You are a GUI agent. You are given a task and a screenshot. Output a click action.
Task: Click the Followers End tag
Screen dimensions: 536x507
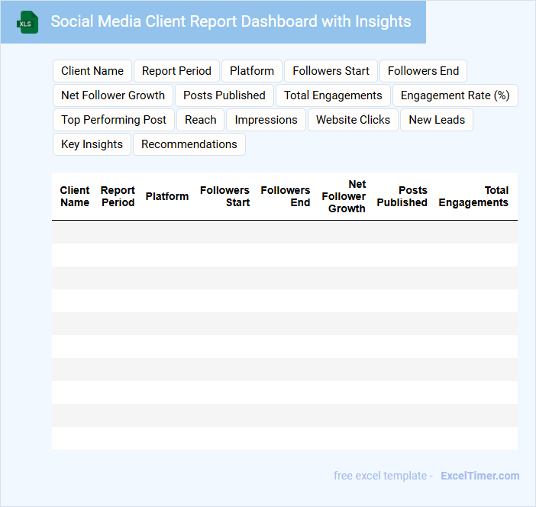coord(423,71)
